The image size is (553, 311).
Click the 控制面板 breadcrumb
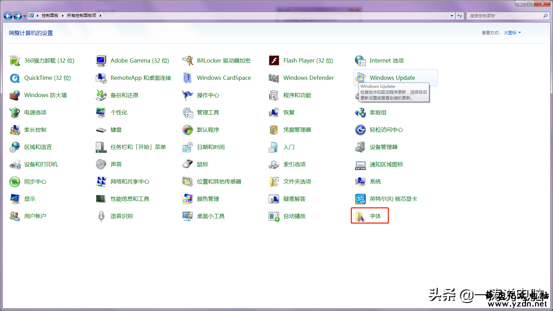coord(50,16)
